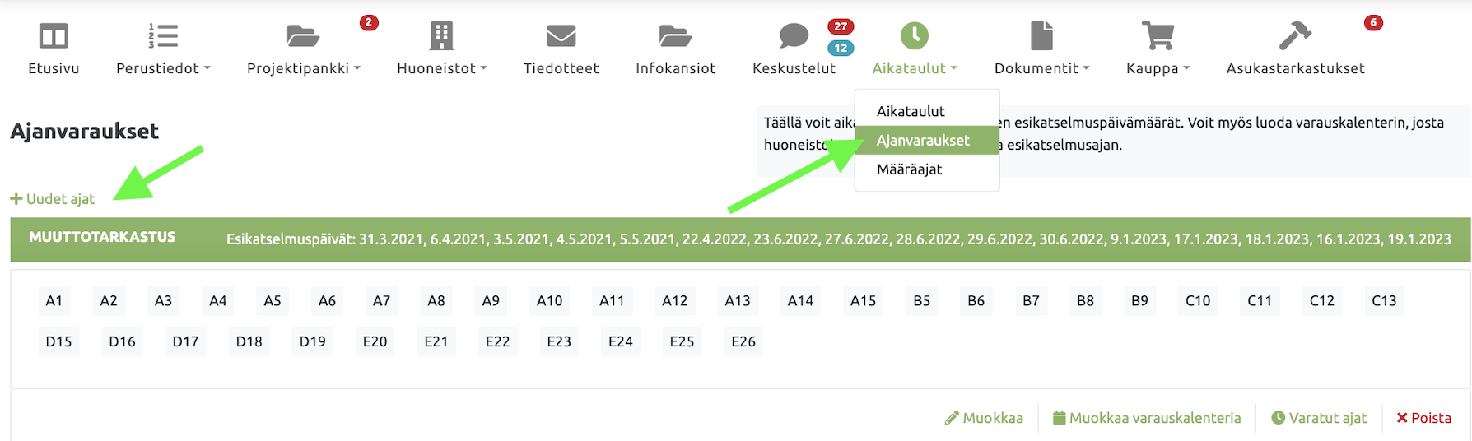Open the Projektipankki folder icon
The image size is (1472, 441).
(x=303, y=36)
